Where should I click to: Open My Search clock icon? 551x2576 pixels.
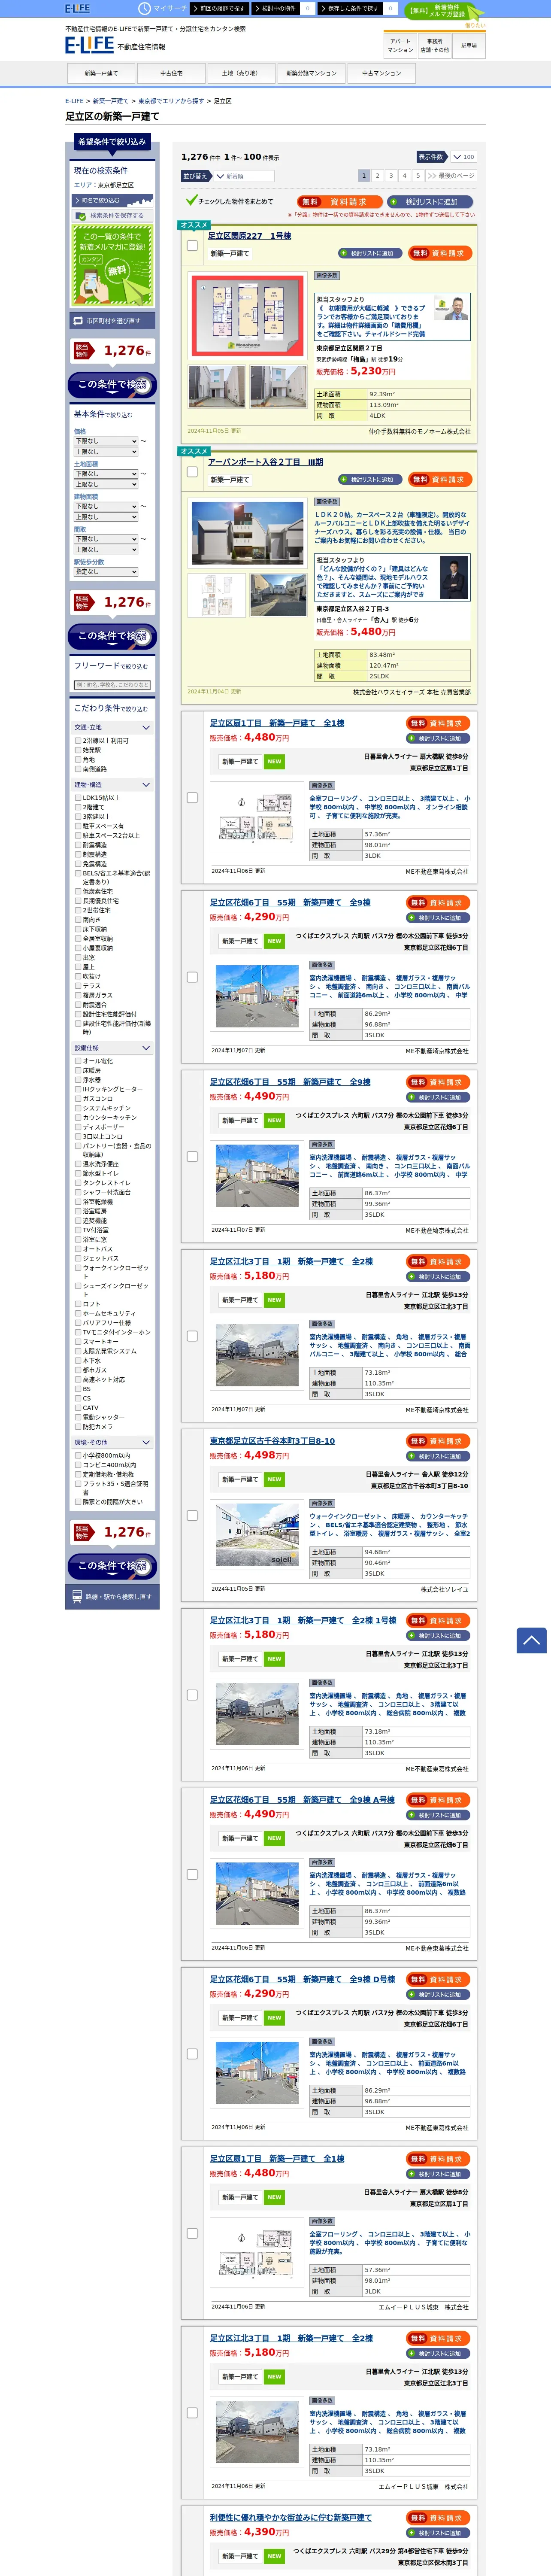[144, 8]
